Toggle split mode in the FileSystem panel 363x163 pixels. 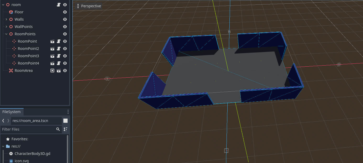click(x=65, y=120)
